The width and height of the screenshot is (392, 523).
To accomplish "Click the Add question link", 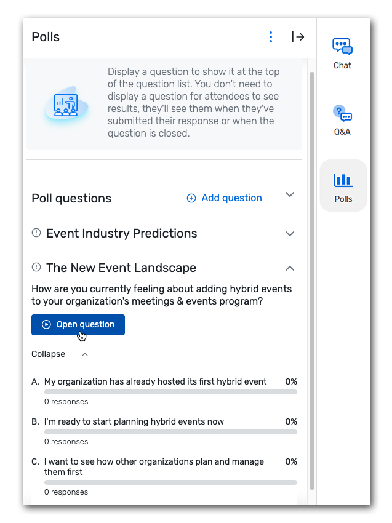I will 231,198.
